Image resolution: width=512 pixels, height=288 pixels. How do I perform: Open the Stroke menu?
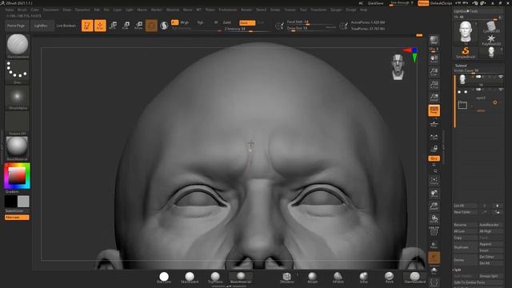[275, 10]
